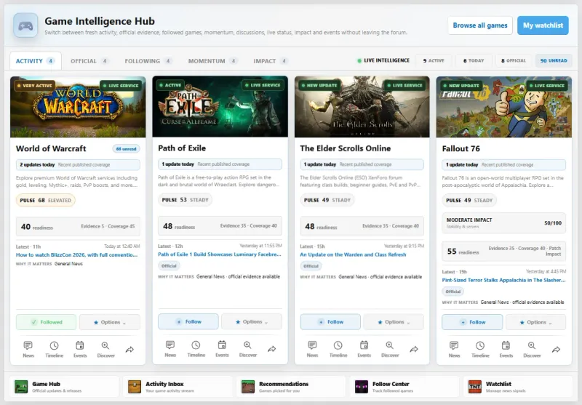The width and height of the screenshot is (582, 405).
Task: Open Recommendations footer shortcut
Action: (x=291, y=386)
